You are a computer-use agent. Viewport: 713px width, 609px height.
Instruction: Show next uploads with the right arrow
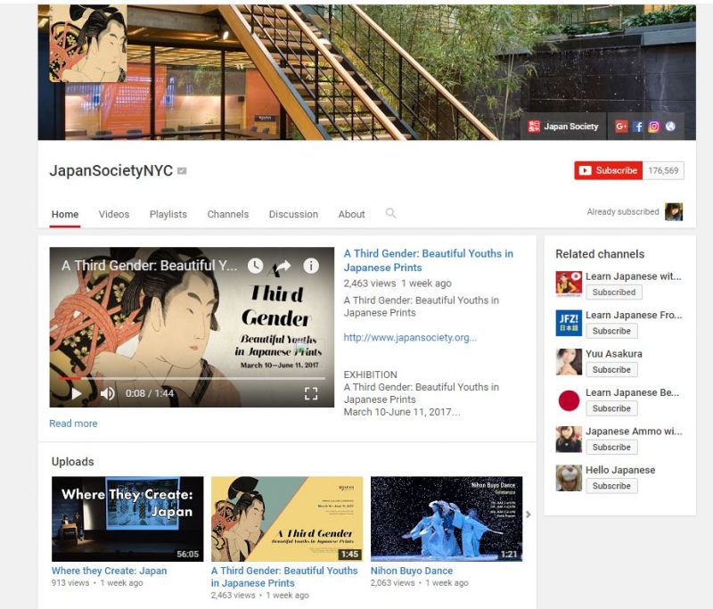528,514
